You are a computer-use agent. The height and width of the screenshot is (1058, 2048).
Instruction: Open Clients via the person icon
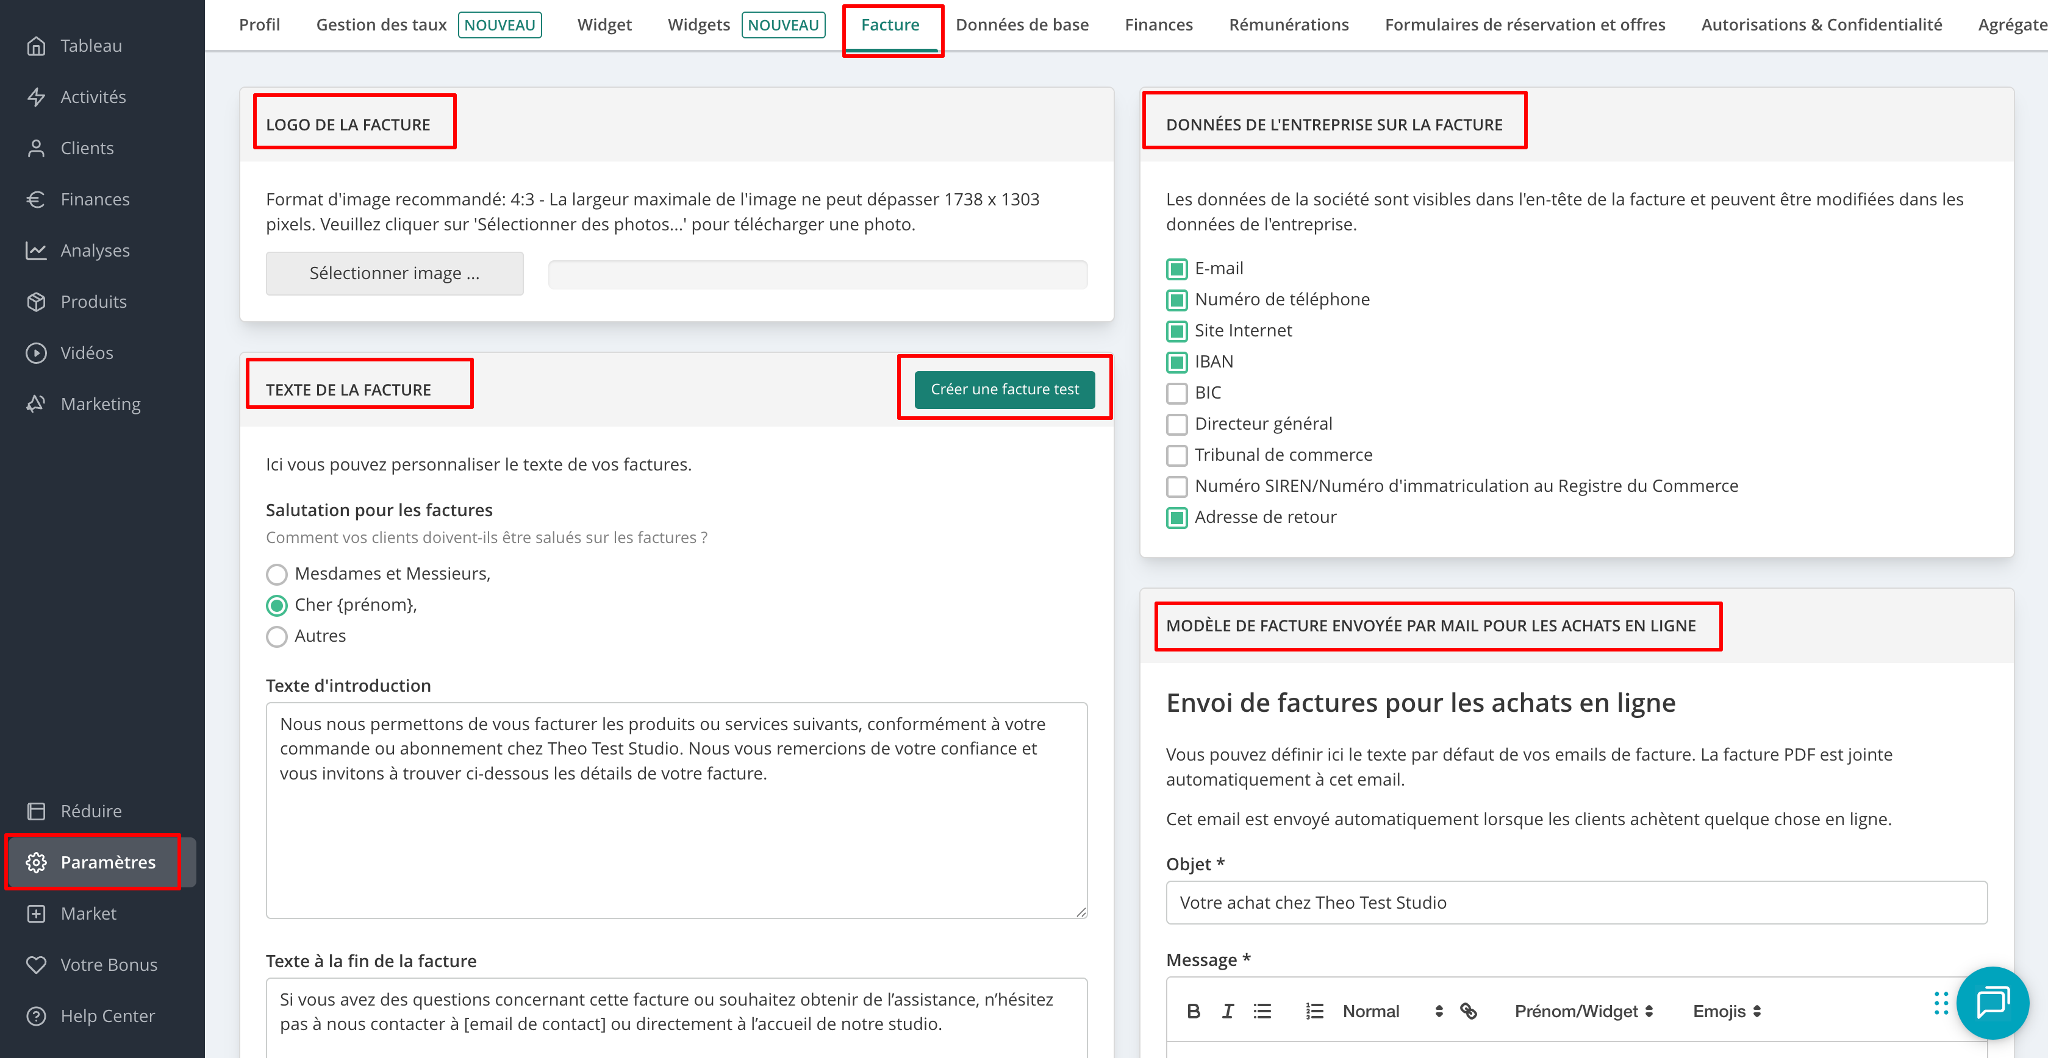(x=36, y=149)
